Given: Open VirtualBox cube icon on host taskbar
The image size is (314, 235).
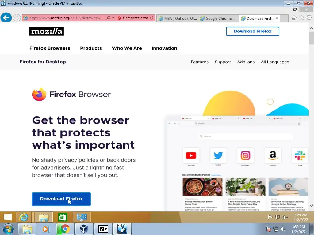Looking at the screenshot, I should [84, 229].
